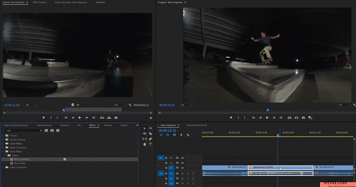Click the Program monitor playhead marker
The image size is (356, 187).
point(268,110)
